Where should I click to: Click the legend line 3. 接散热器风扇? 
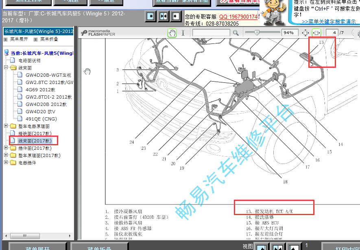pyautogui.click(x=124, y=223)
